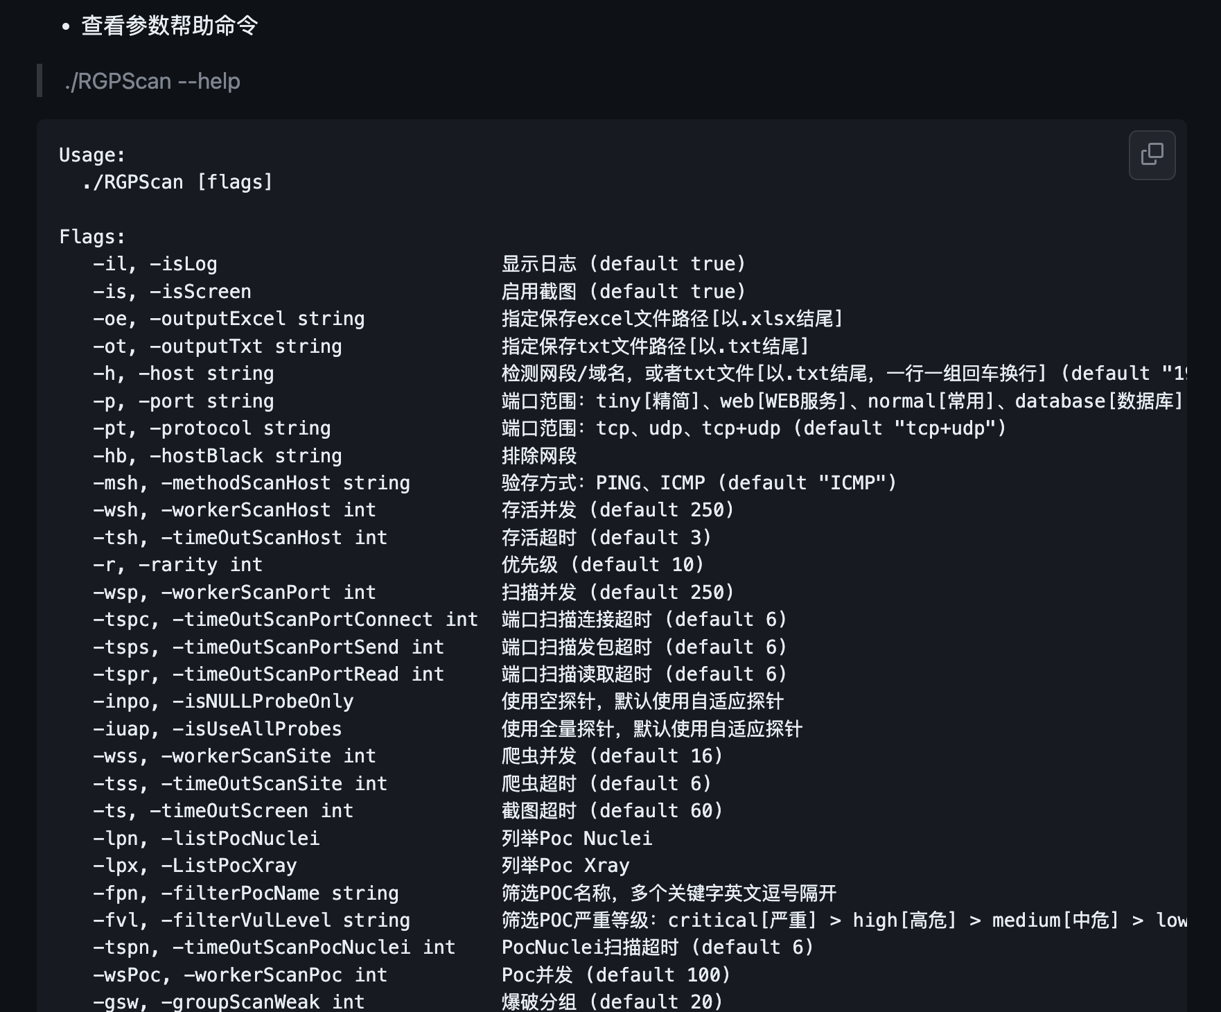Click description starting 检测网段/域名
This screenshot has width=1221, height=1012.
(x=844, y=374)
